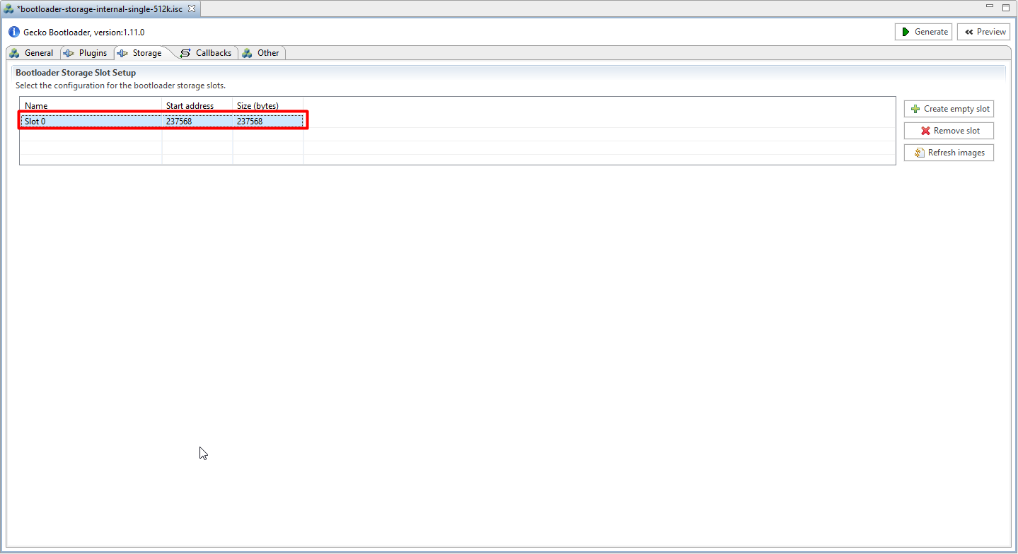Image resolution: width=1018 pixels, height=554 pixels.
Task: Click the plugin connector icon on the Plugins tab
Action: coord(68,52)
